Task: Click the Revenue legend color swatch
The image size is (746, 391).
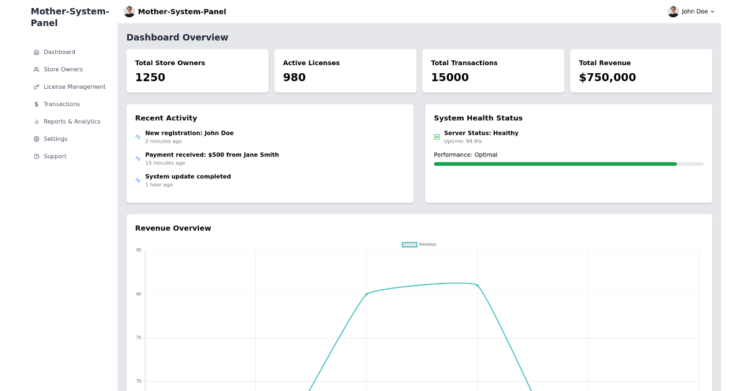Action: pyautogui.click(x=409, y=245)
